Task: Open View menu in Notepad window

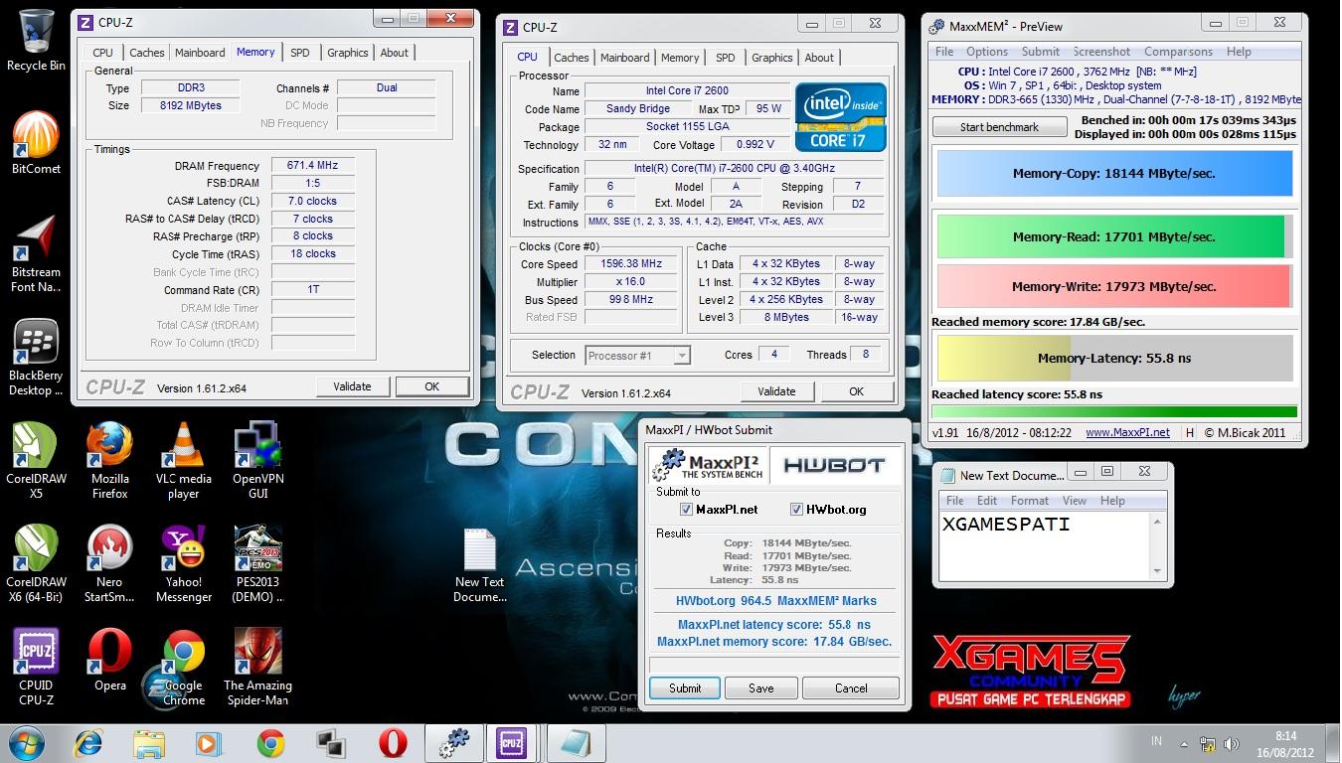Action: pyautogui.click(x=1075, y=501)
